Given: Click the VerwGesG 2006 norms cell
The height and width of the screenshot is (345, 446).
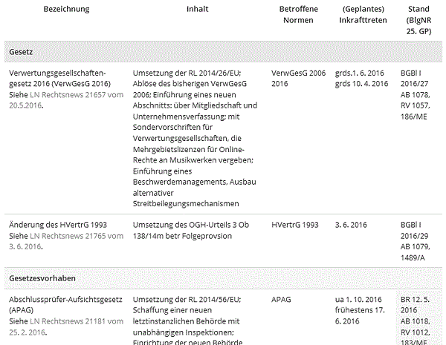Looking at the screenshot, I should tap(298, 78).
